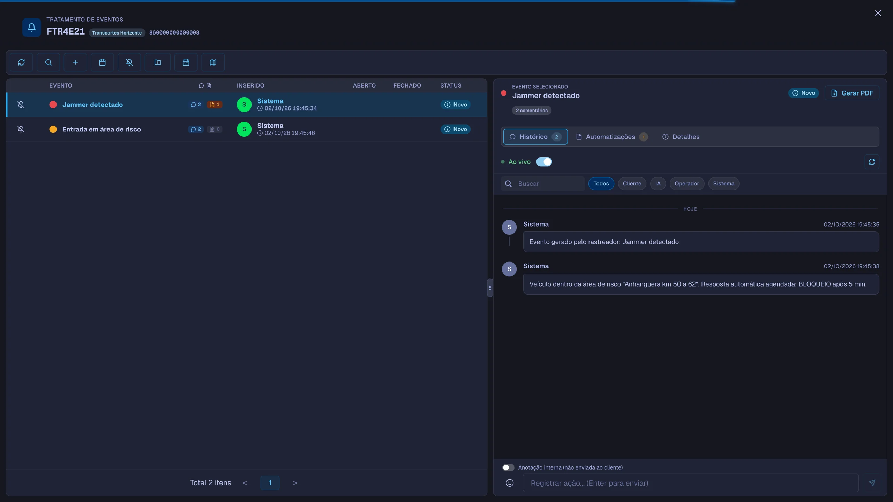The height and width of the screenshot is (502, 893).
Task: Filter the history by the Sistema chip
Action: (x=723, y=184)
